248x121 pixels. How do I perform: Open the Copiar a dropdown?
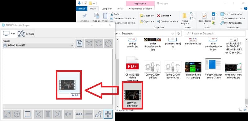(147, 21)
